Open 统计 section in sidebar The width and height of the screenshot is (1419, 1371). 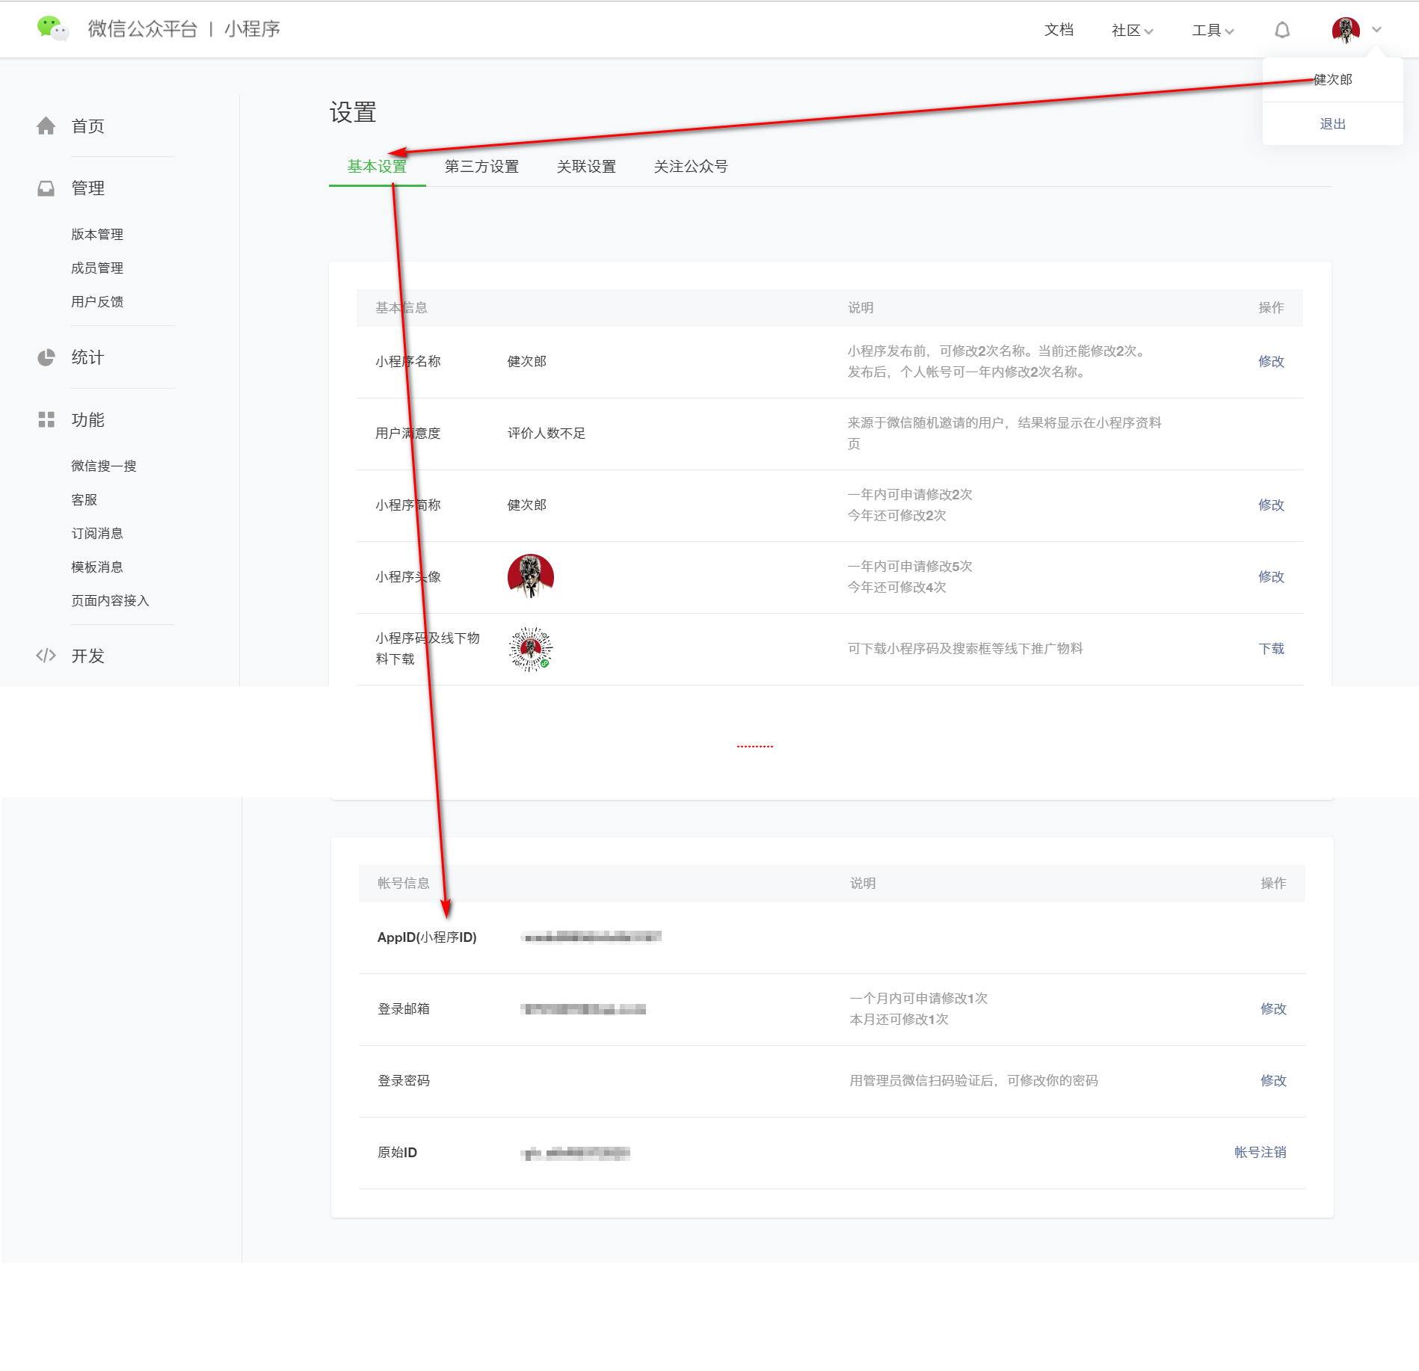[x=87, y=357]
